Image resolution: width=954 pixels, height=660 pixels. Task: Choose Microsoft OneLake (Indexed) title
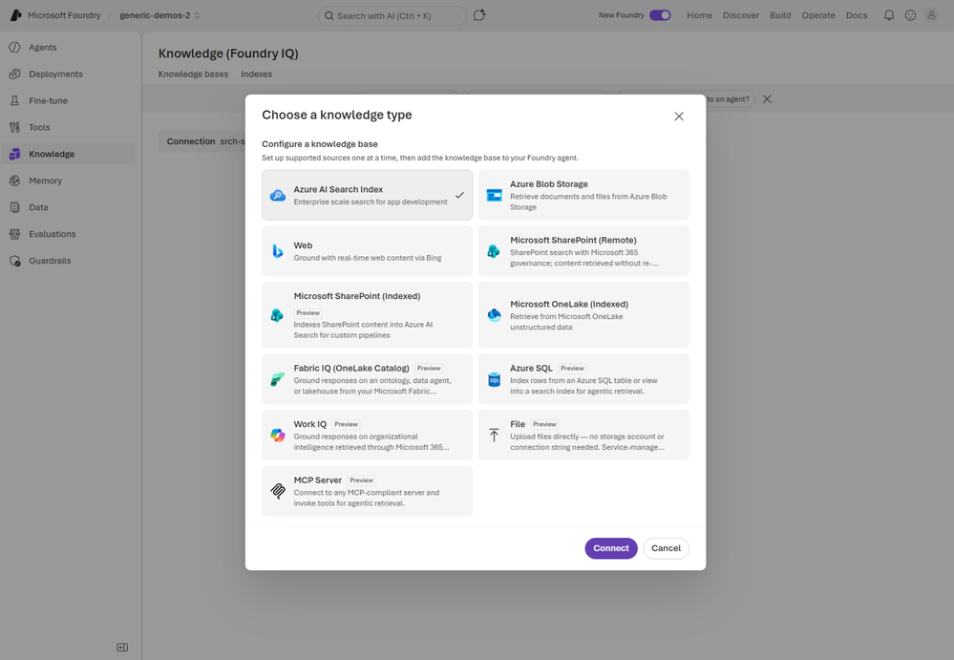click(569, 304)
